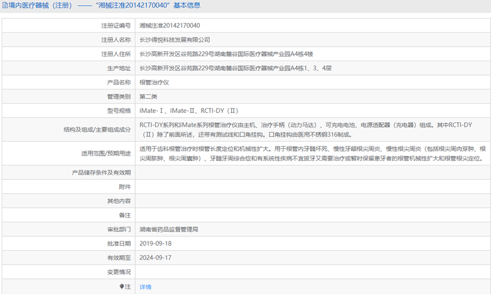Select registration number value 湘械注准20142170040
The width and height of the screenshot is (491, 294).
click(x=170, y=25)
